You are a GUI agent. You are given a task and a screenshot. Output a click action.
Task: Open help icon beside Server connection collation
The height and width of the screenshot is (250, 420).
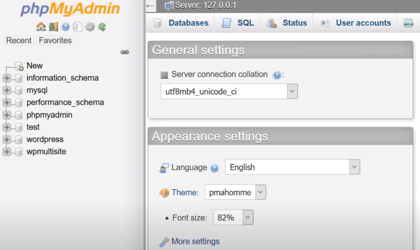click(277, 75)
